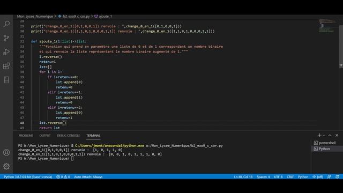
Task: Open notifications bell in status bar
Action: (x=337, y=177)
